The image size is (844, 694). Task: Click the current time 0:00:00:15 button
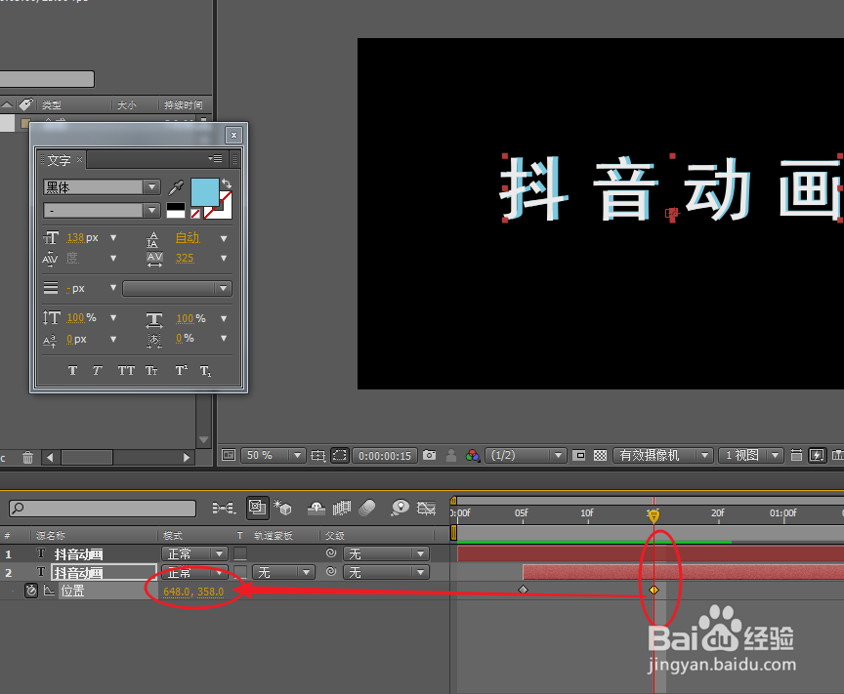pyautogui.click(x=385, y=456)
